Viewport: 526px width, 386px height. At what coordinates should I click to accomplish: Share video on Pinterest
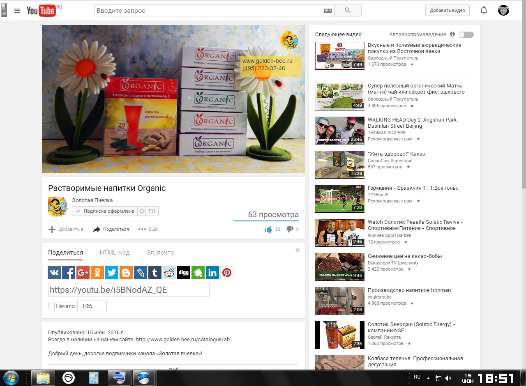[x=227, y=273]
